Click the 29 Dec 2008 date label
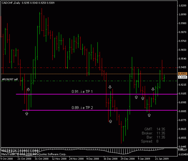 128,159
